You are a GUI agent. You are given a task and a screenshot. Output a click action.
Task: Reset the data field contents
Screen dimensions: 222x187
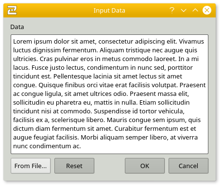(x=74, y=166)
